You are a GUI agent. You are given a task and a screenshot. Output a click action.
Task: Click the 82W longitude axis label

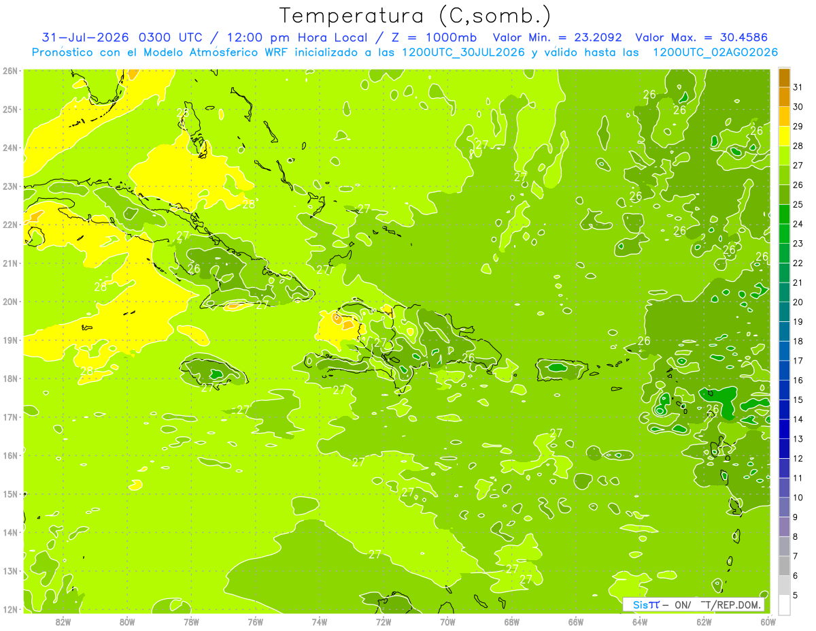coord(63,621)
